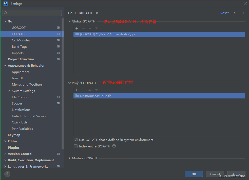Expand Build, Execution, Deployment group
Viewport: 249px width, 180px height.
click(x=5, y=160)
